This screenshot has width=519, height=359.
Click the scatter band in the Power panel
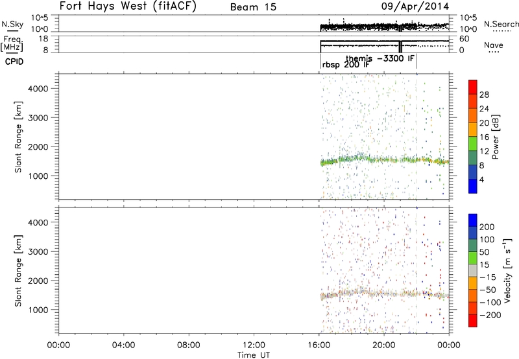384,160
